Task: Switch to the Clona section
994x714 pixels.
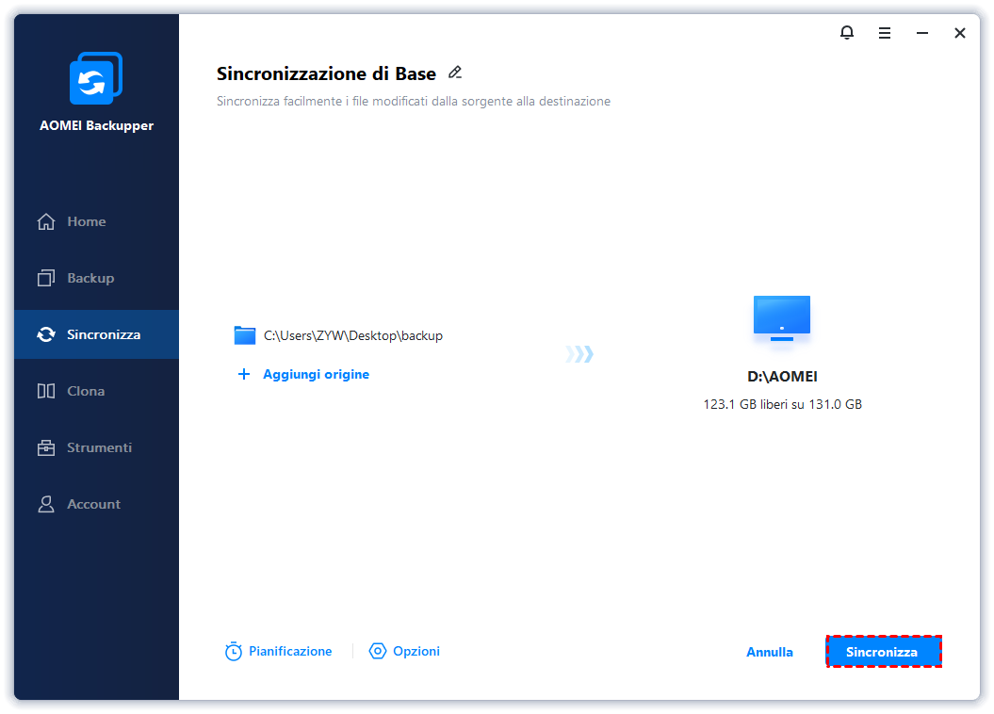Action: 96,391
